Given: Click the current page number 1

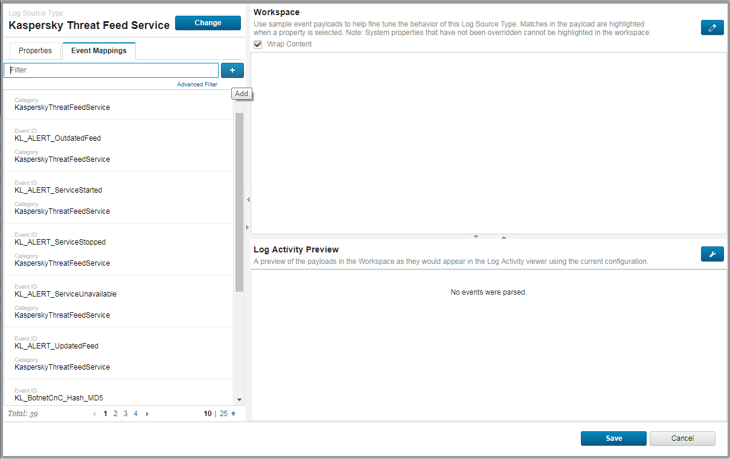Looking at the screenshot, I should (106, 414).
